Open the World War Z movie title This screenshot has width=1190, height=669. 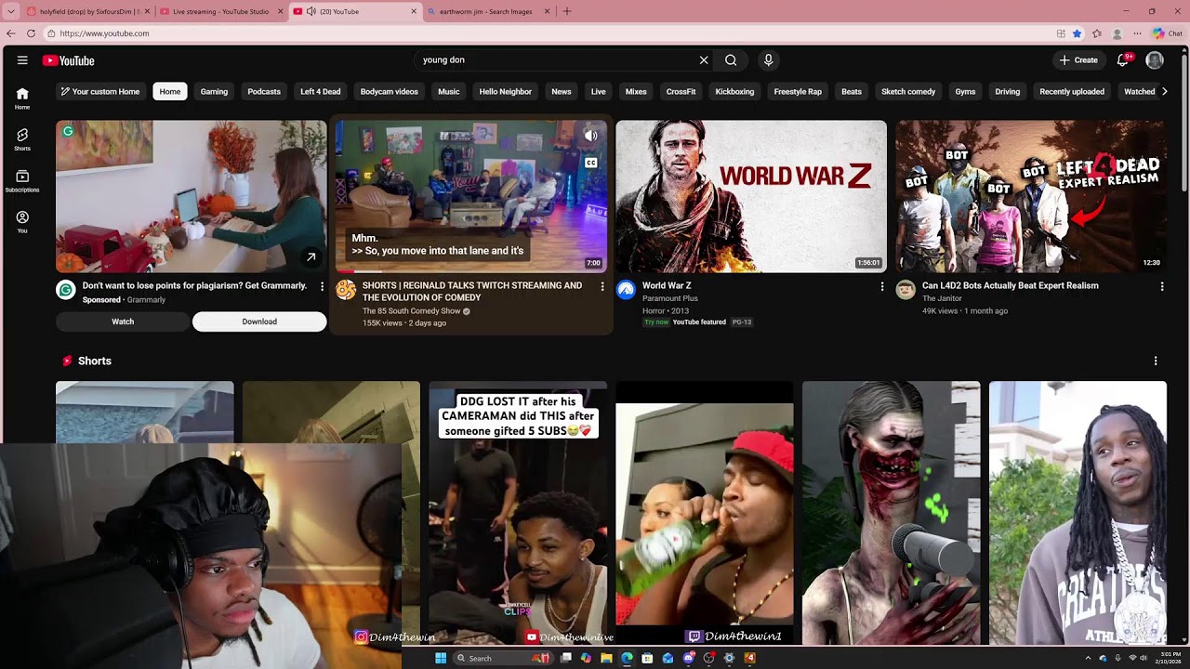(x=667, y=286)
